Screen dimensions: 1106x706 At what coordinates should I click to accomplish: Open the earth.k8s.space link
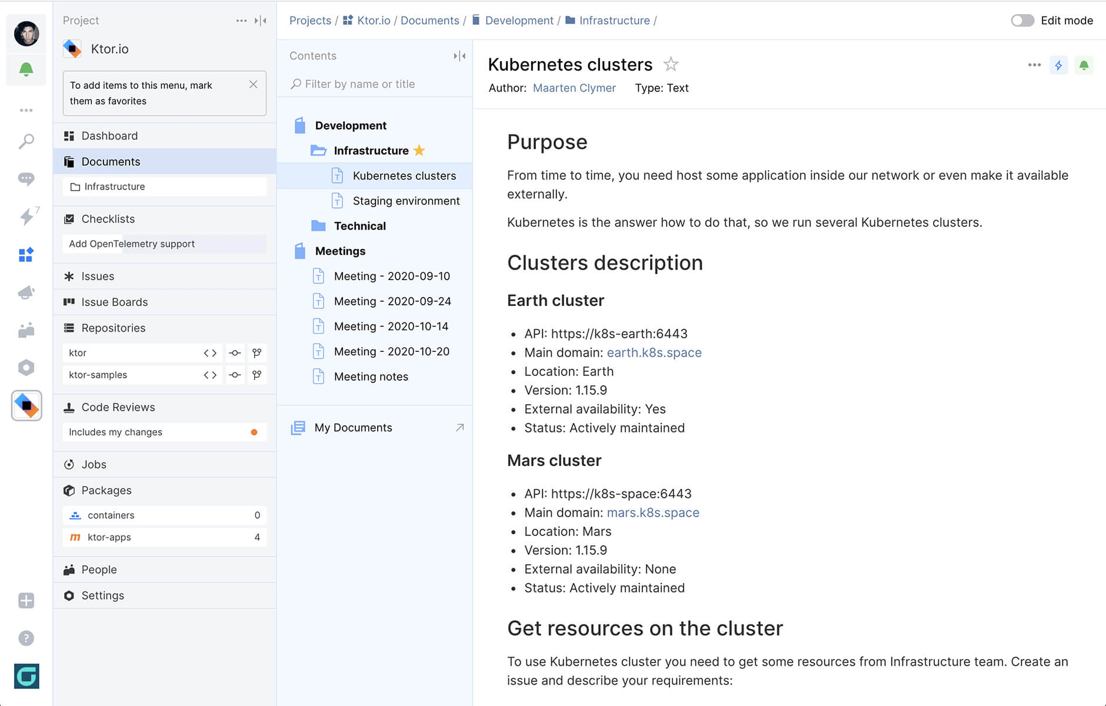click(x=654, y=352)
